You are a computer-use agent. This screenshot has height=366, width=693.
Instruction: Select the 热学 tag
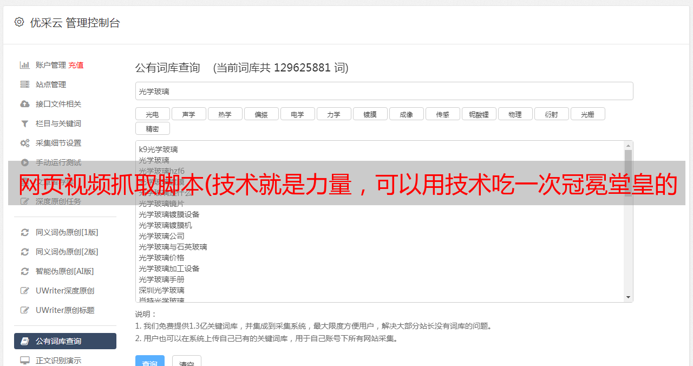pyautogui.click(x=225, y=114)
